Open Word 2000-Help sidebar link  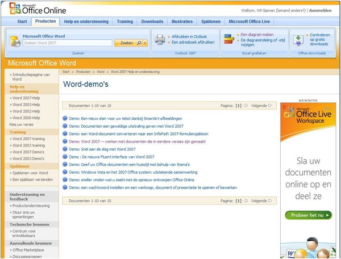pos(26,118)
